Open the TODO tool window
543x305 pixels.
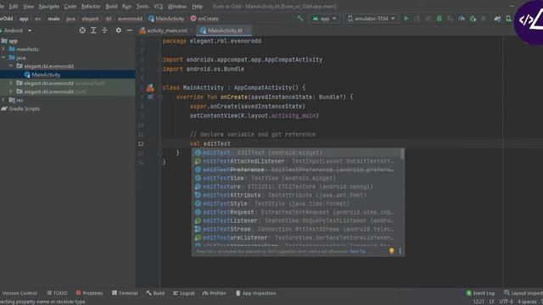tap(57, 293)
